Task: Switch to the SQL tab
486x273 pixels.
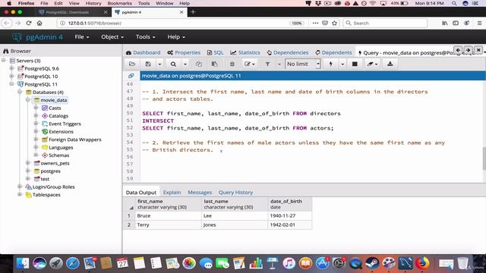Action: 215,52
